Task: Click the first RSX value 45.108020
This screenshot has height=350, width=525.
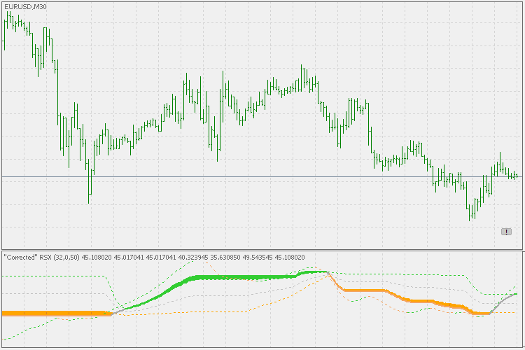Action: (x=97, y=258)
